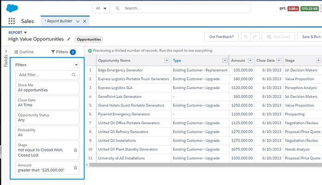This screenshot has height=185, width=322.
Task: Click the Redo arrow button
Action: (254, 37)
